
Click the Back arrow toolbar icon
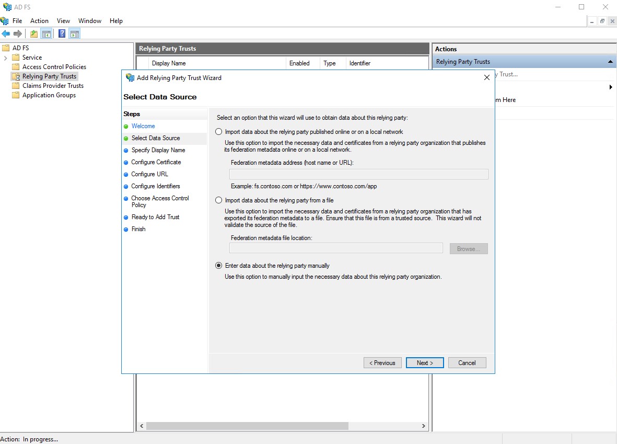(x=6, y=33)
